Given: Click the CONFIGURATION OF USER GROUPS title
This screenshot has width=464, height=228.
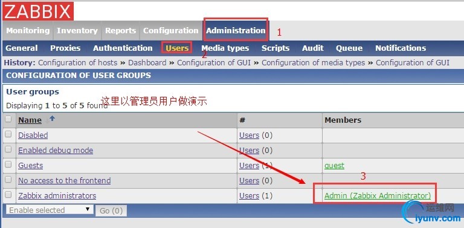Looking at the screenshot, I should (x=79, y=75).
